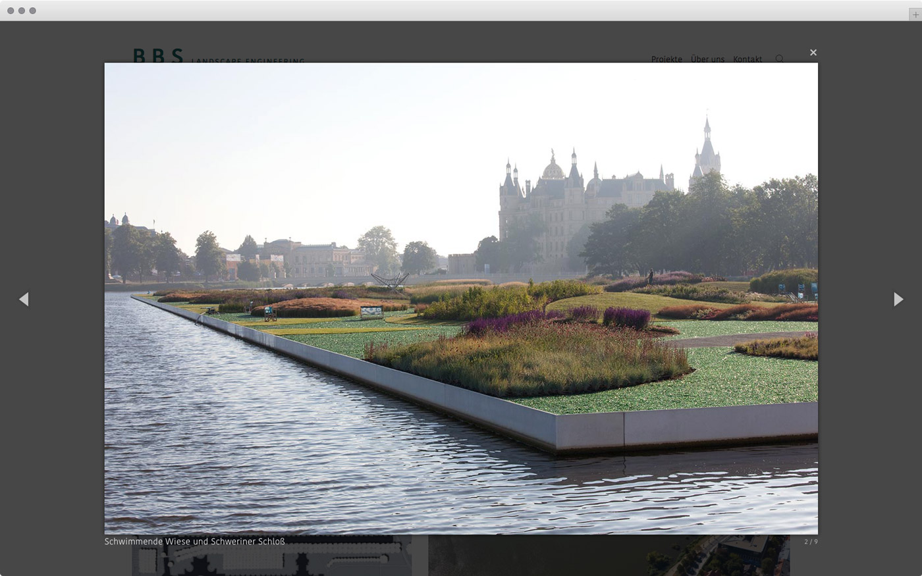Click the Landscape Engineering tagline
This screenshot has width=922, height=576.
[x=248, y=60]
